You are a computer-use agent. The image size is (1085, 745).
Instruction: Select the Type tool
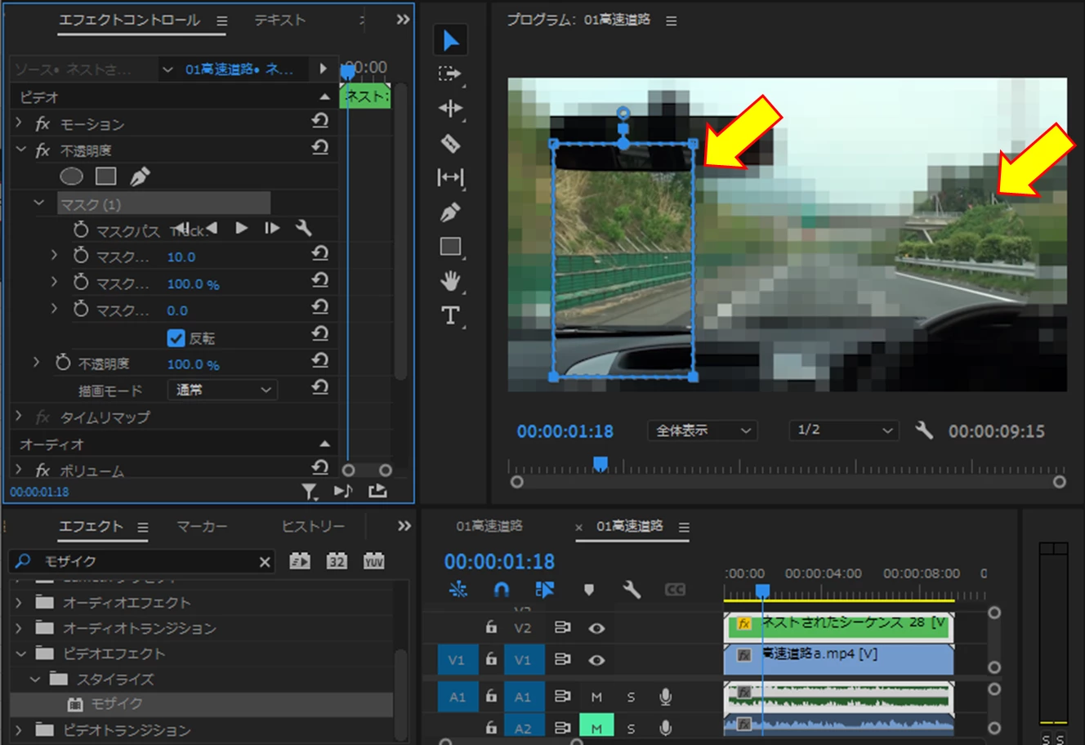click(450, 315)
